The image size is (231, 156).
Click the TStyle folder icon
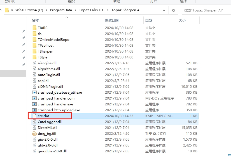pos(34,57)
